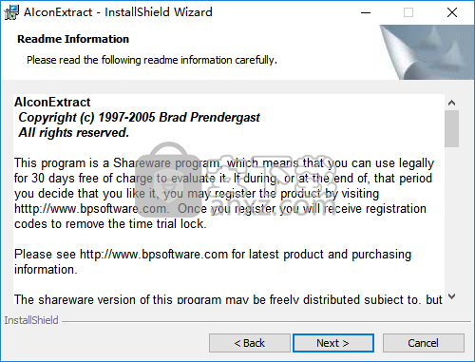Click the installer icon in the title bar
Image resolution: width=475 pixels, height=362 pixels.
(x=11, y=12)
